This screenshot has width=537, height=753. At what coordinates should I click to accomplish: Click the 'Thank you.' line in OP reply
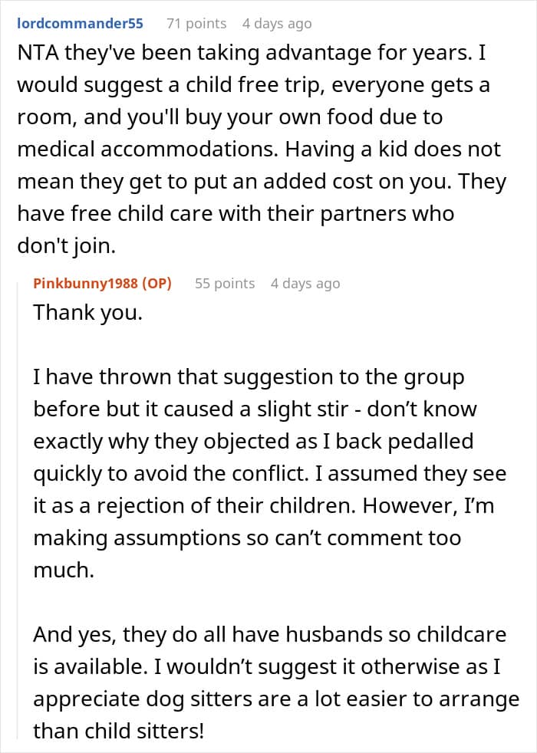(x=88, y=313)
